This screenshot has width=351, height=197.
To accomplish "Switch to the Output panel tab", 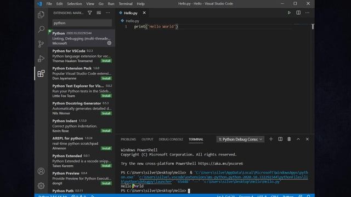I will 148,139.
